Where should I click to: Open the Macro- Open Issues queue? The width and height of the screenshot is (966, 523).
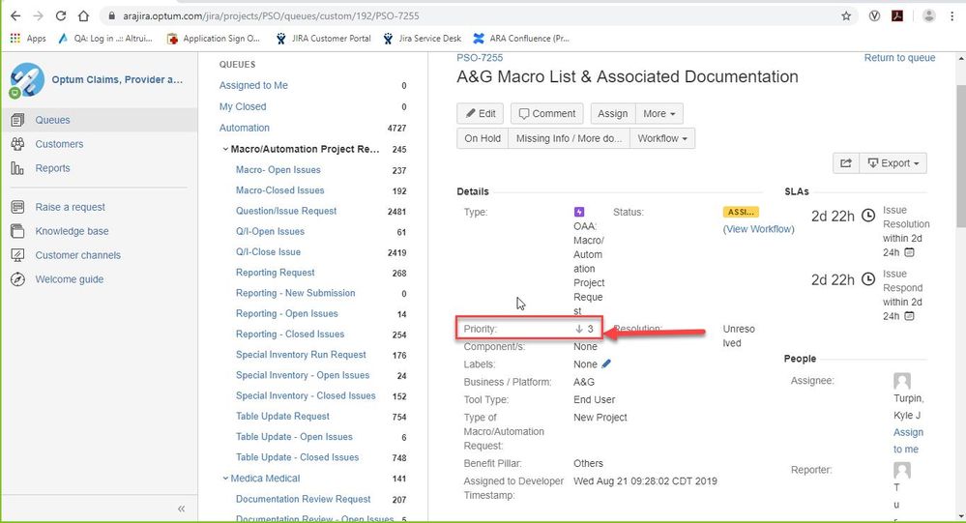click(278, 170)
